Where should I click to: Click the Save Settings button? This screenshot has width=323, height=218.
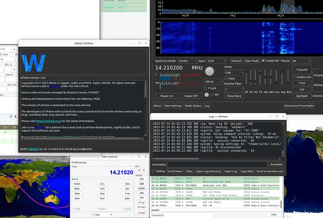coord(173,106)
